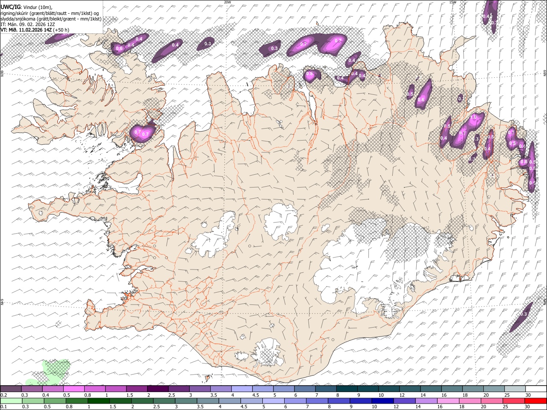Image resolution: width=547 pixels, height=410 pixels.
Task: Click the '0.1' label in the rain legend
Action: pyautogui.click(x=3, y=407)
